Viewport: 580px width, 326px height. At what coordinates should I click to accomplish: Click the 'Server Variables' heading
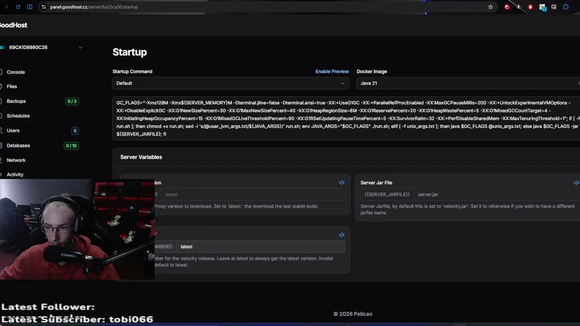click(x=141, y=157)
